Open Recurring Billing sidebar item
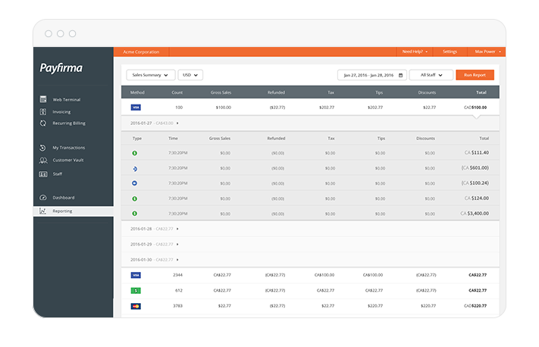539x347 pixels. tap(69, 123)
